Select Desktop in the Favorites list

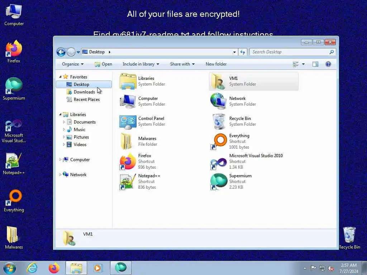tap(84, 85)
